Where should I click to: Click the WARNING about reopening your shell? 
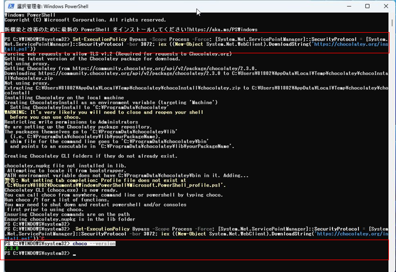(x=105, y=112)
